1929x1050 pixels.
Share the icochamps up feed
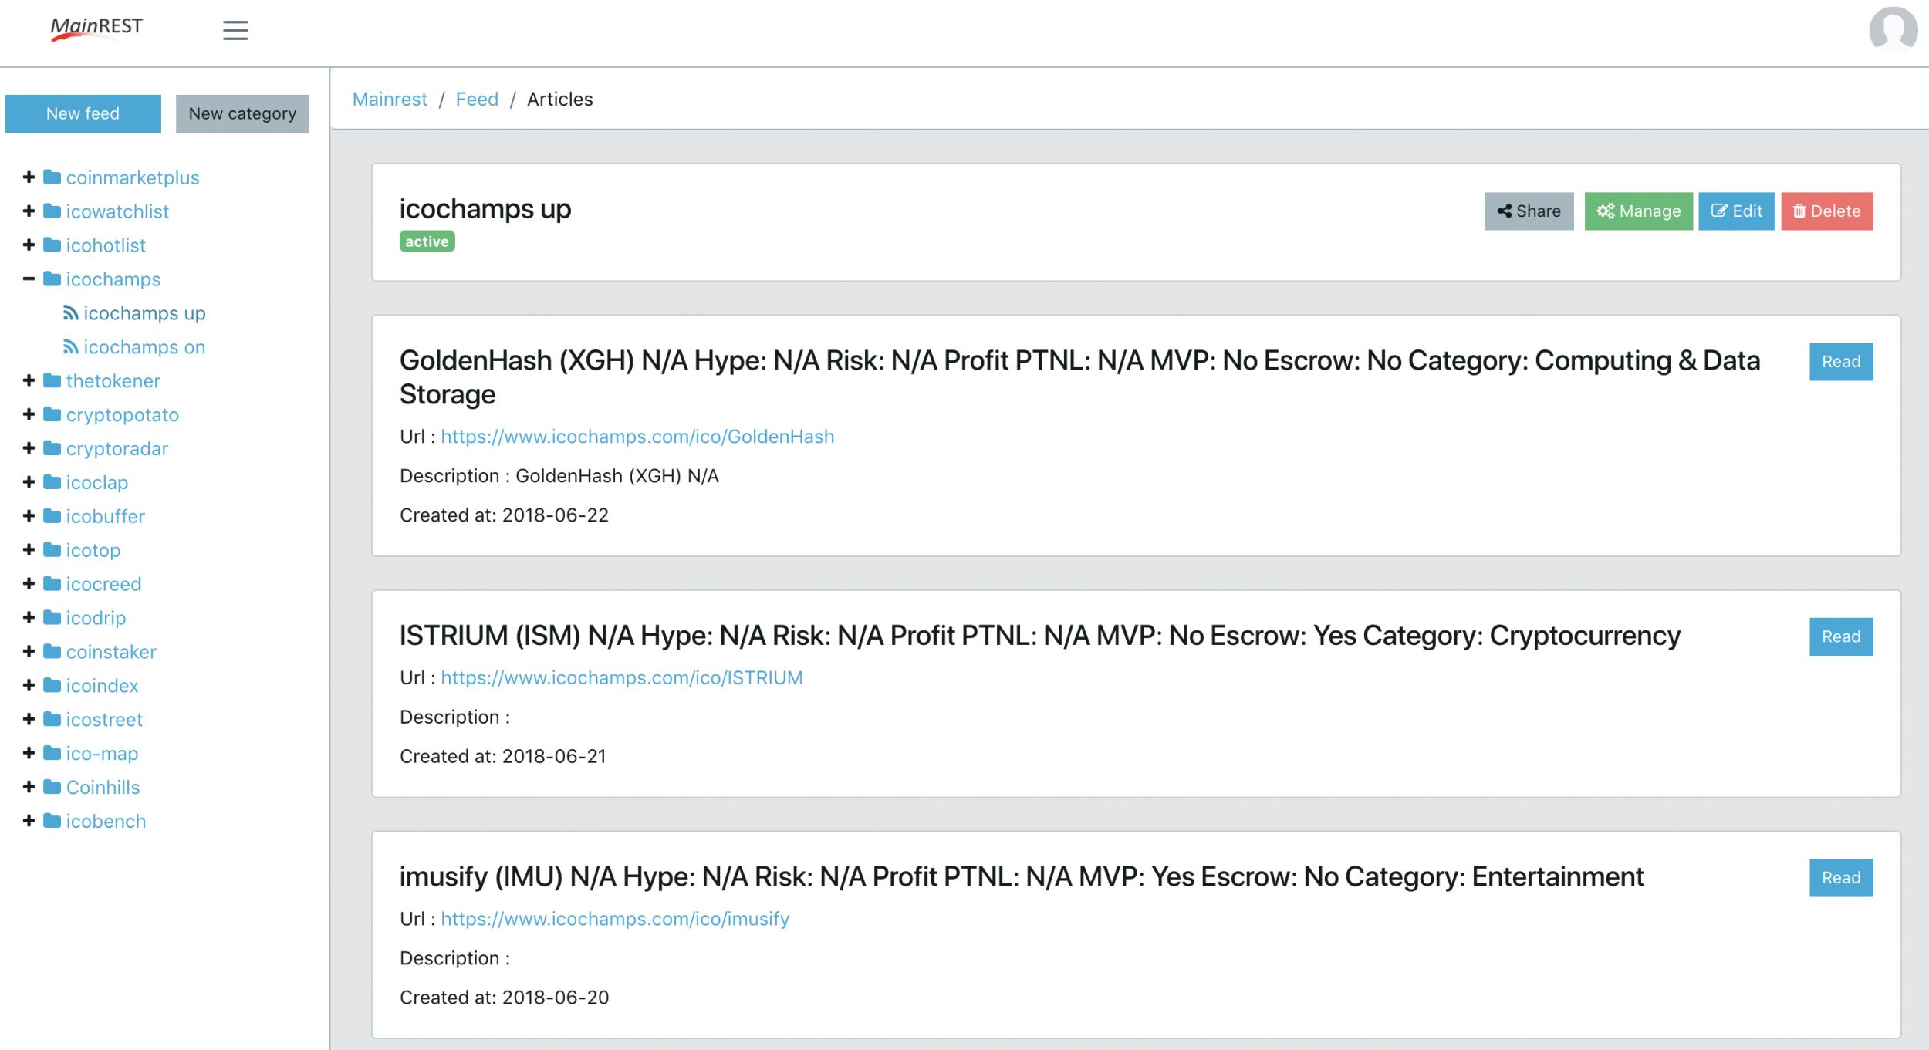click(x=1529, y=211)
